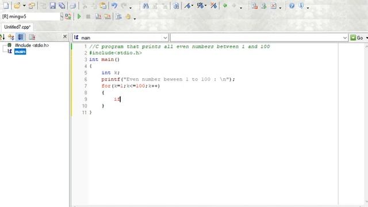Click the sort symbols icon in side panel

(2, 37)
